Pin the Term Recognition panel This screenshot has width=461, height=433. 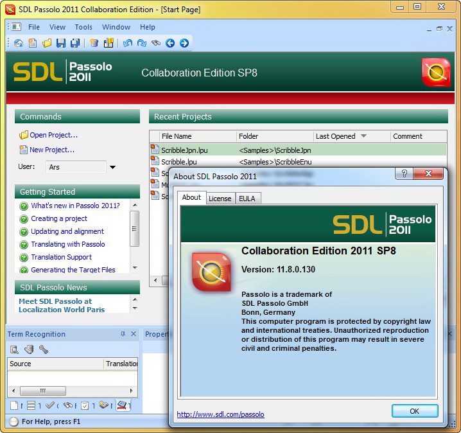(123, 334)
